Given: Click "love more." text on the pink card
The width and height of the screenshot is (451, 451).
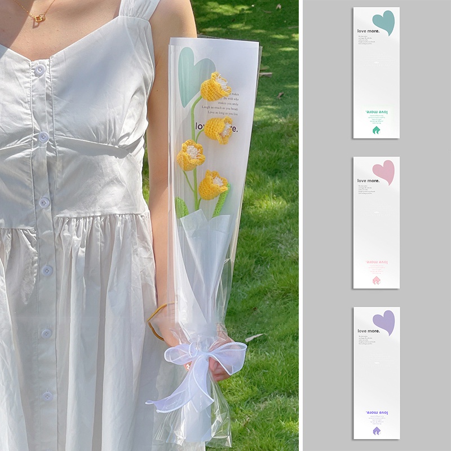Looking at the screenshot, I should point(368,181).
